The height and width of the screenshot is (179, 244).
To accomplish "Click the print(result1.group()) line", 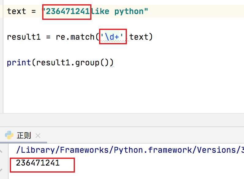I will pos(60,63).
